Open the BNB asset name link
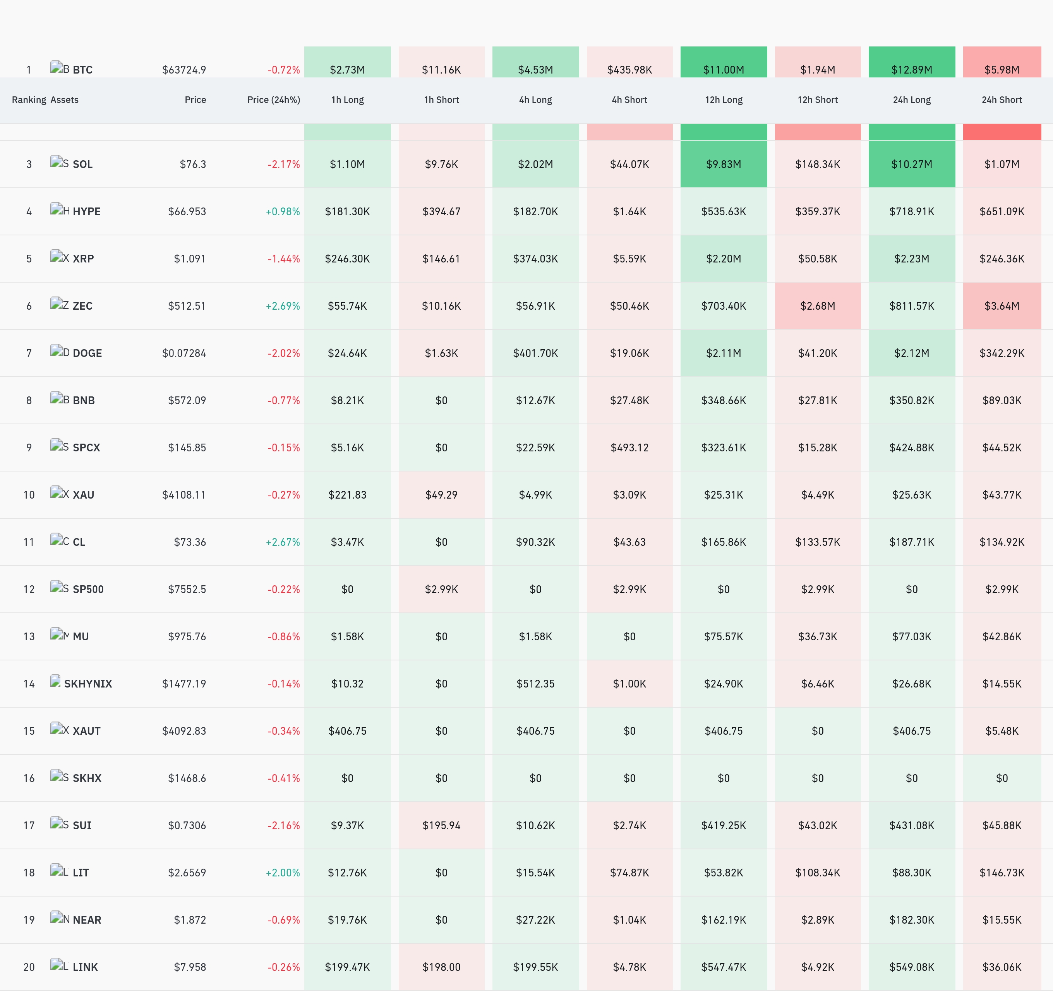The height and width of the screenshot is (991, 1053). [84, 400]
